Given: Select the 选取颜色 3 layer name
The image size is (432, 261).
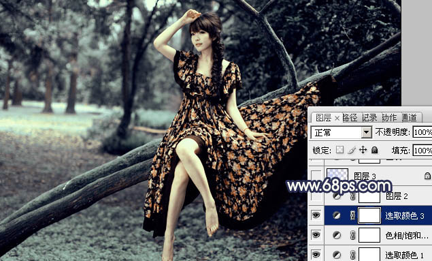Looking at the screenshot, I should coord(405,216).
